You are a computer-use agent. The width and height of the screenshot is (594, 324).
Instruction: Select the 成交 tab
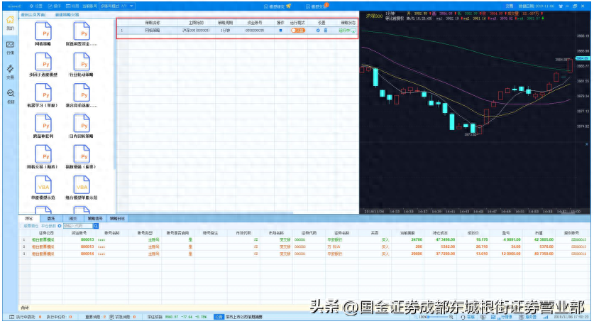pyautogui.click(x=73, y=219)
